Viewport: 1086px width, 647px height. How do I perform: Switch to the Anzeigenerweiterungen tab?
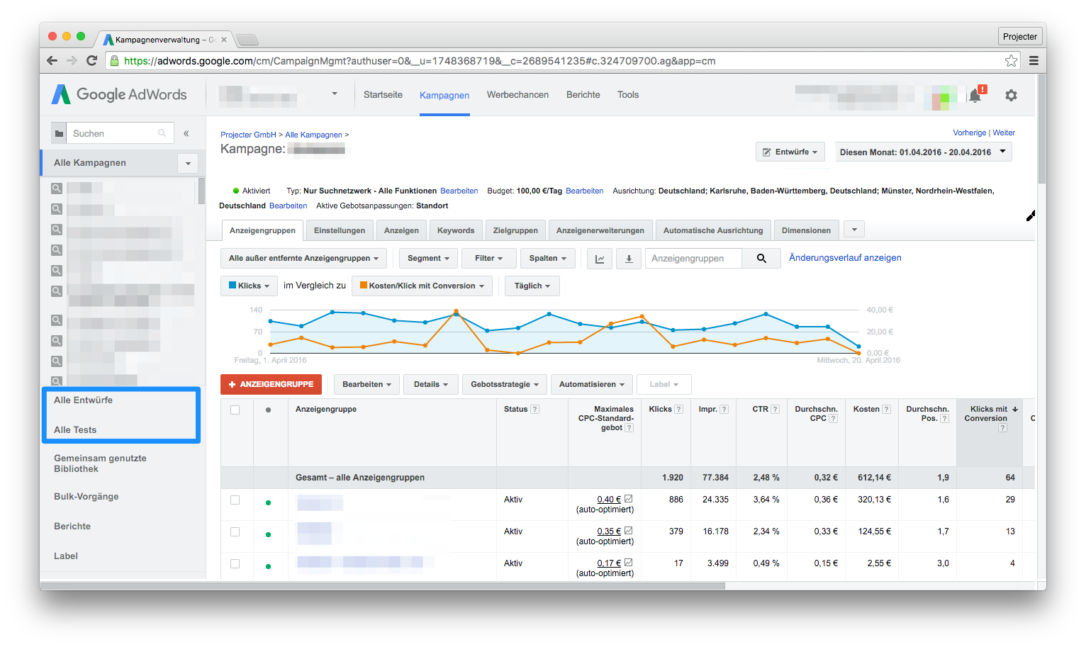pos(600,230)
